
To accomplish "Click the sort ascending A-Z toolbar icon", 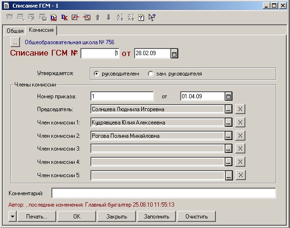I will 119,18.
